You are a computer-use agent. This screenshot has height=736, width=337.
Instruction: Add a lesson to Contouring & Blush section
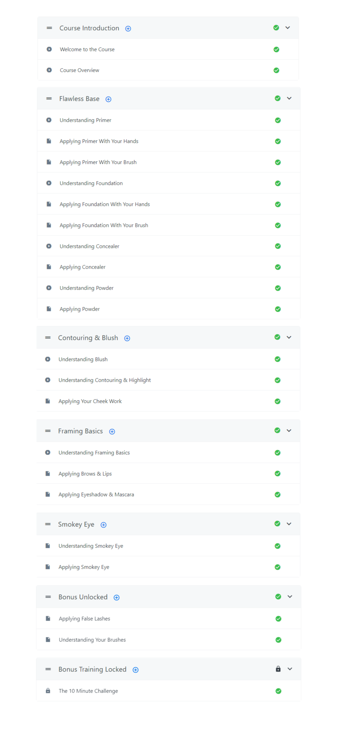click(x=127, y=338)
